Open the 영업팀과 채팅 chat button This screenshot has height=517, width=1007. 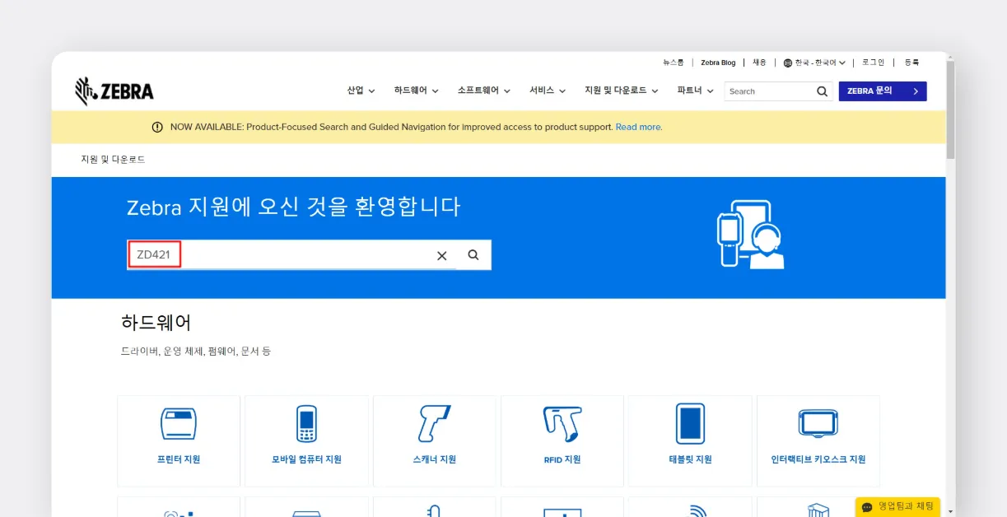[x=897, y=506]
